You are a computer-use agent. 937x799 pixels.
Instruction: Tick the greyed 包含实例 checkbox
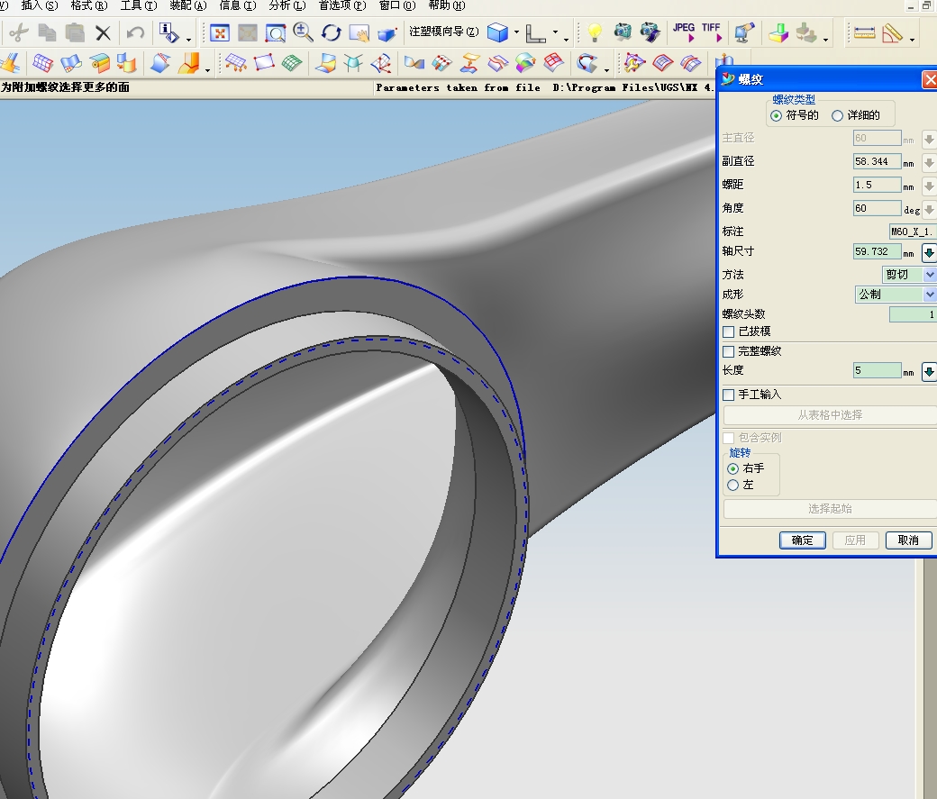click(729, 438)
